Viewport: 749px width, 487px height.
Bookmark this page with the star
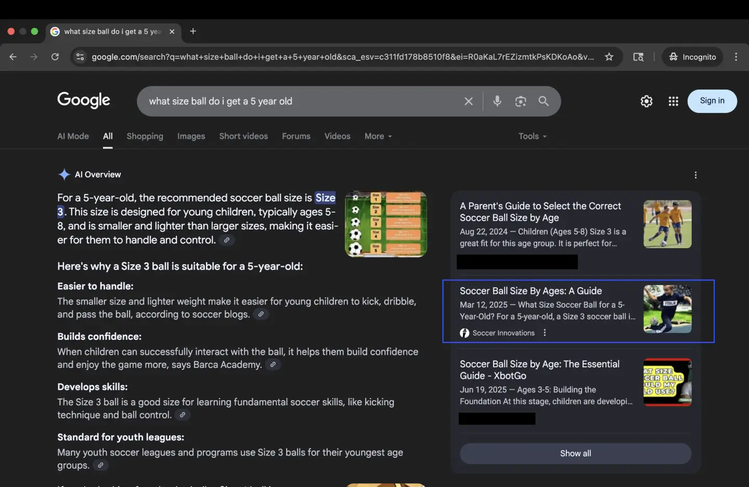pos(609,57)
